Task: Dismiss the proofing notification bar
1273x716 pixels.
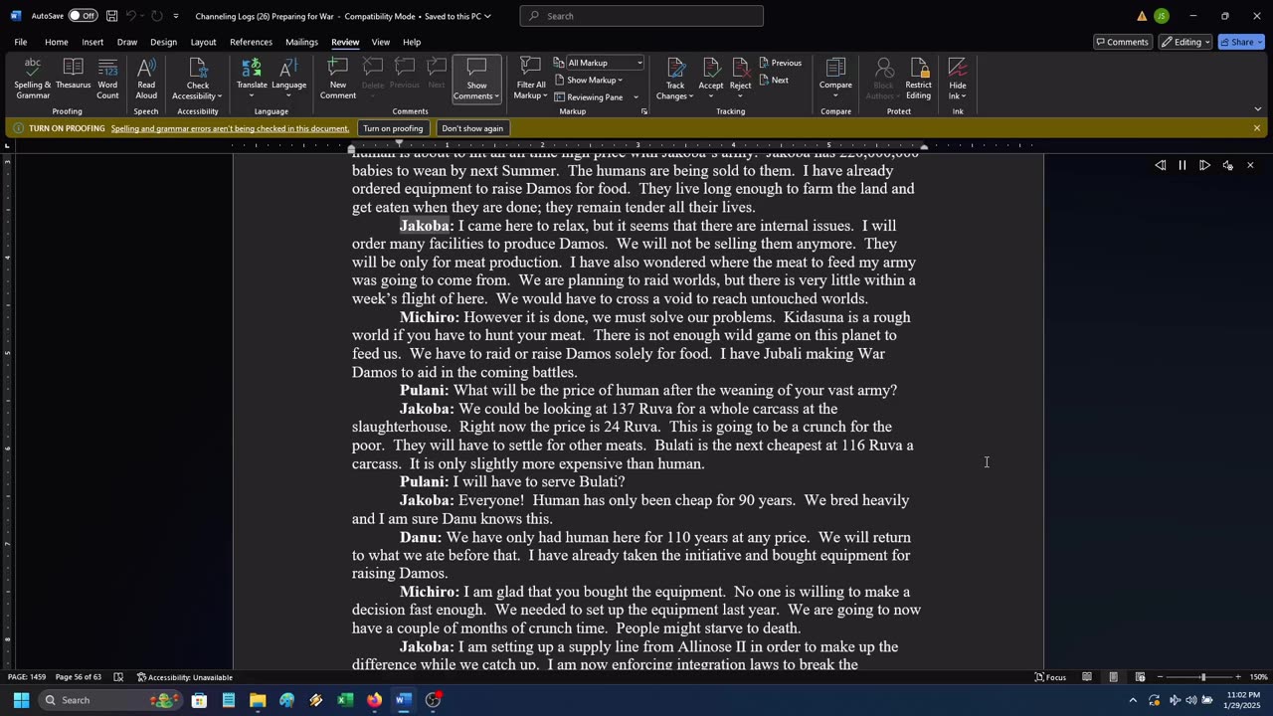Action: (1257, 128)
